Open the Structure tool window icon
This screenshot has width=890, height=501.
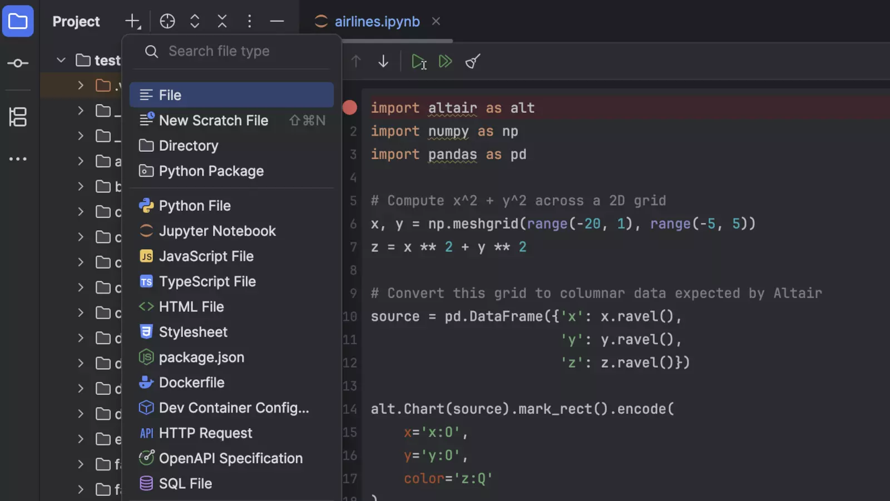click(x=18, y=117)
